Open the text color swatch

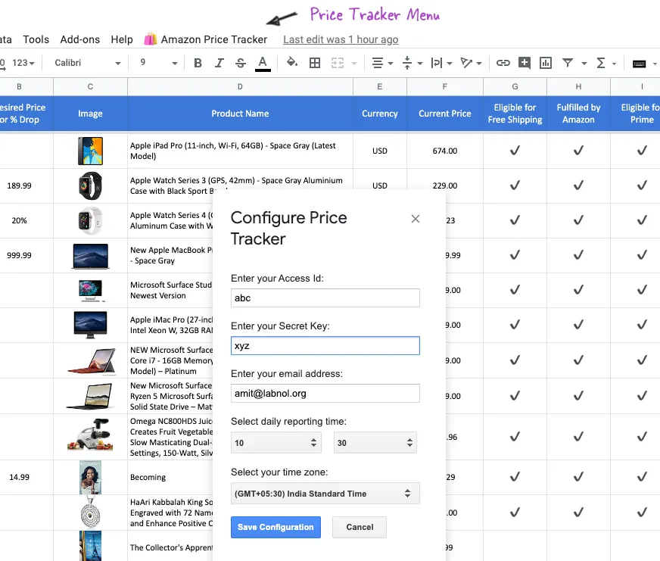pos(263,64)
